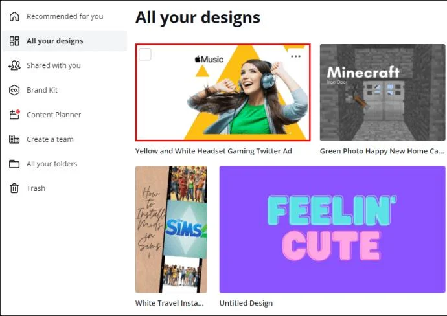447x316 pixels.
Task: Click title Green Photo Happy New Home Ca...
Action: 382,151
